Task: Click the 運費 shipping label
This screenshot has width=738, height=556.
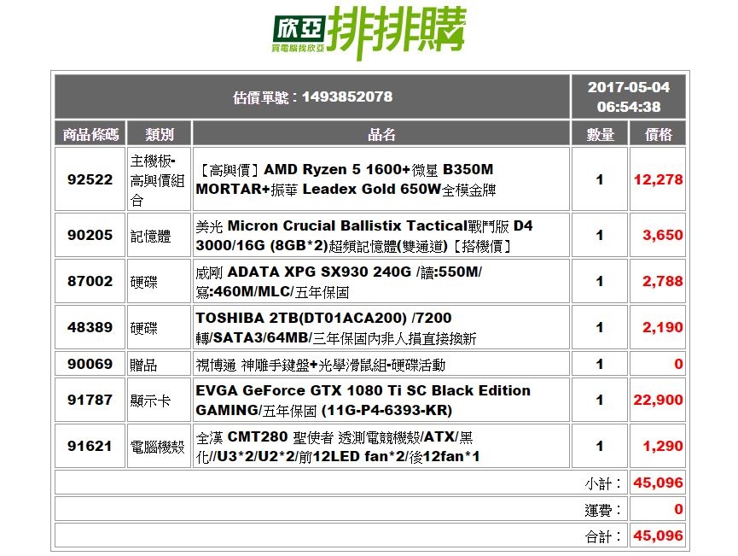Action: pyautogui.click(x=603, y=510)
